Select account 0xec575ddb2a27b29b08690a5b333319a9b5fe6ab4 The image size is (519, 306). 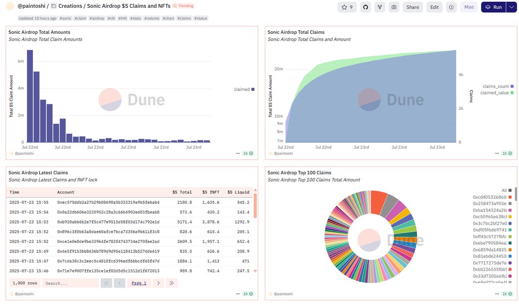108,202
